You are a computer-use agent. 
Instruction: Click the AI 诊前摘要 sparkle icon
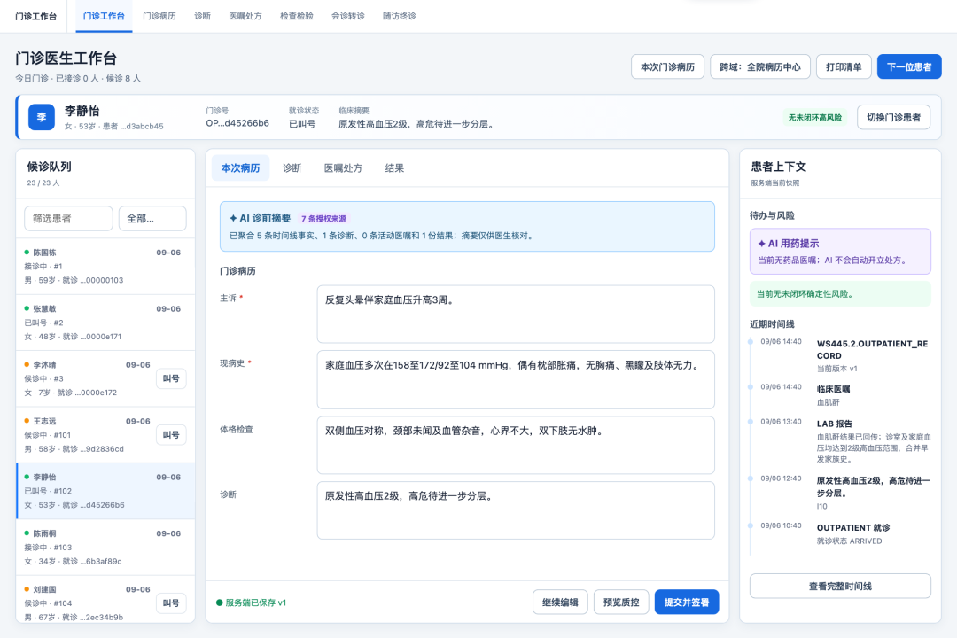233,219
